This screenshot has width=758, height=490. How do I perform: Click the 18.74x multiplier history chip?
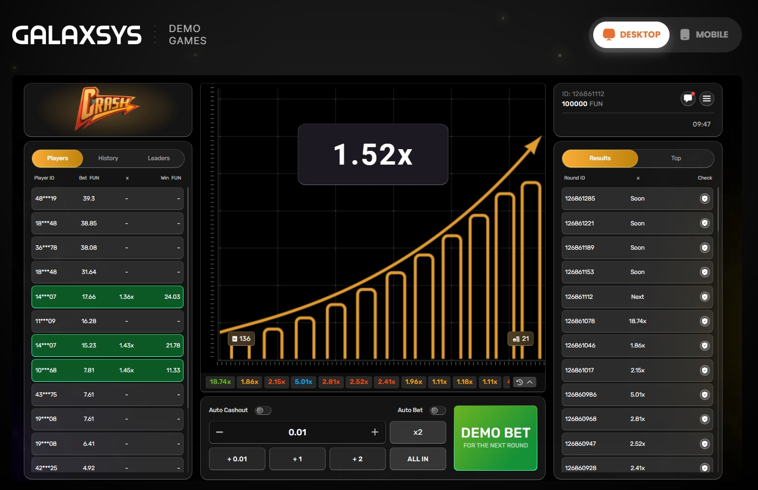point(220,382)
